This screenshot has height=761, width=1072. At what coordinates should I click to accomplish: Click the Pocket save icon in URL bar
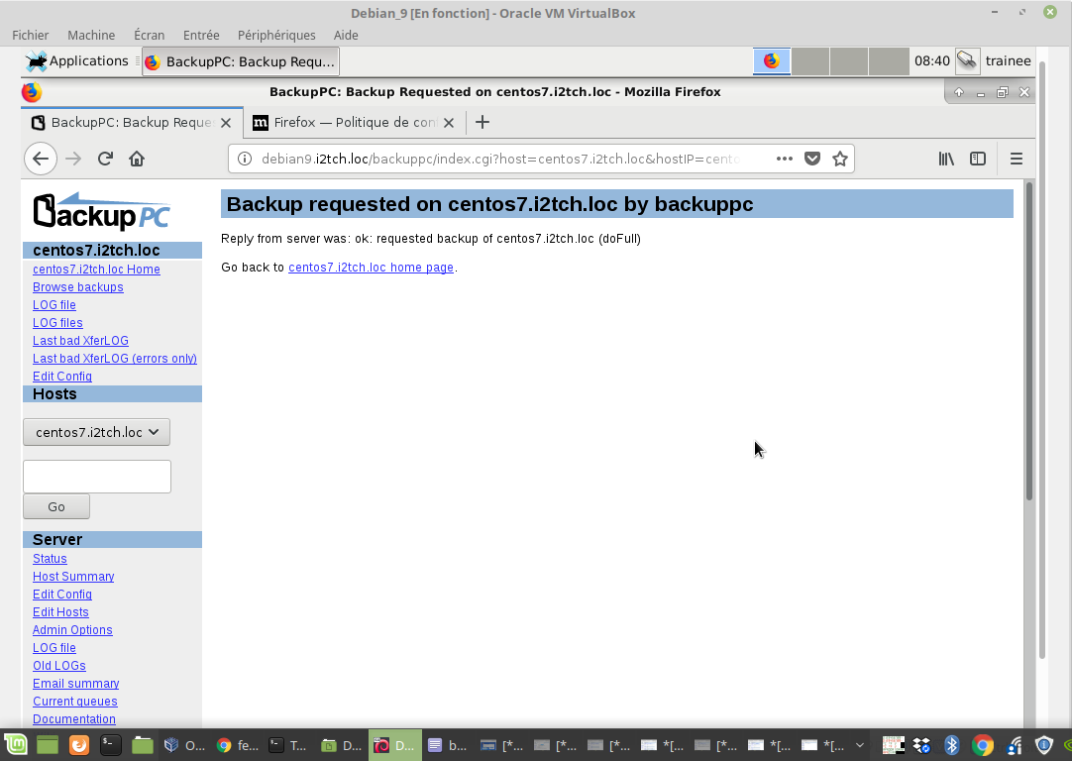pos(812,159)
